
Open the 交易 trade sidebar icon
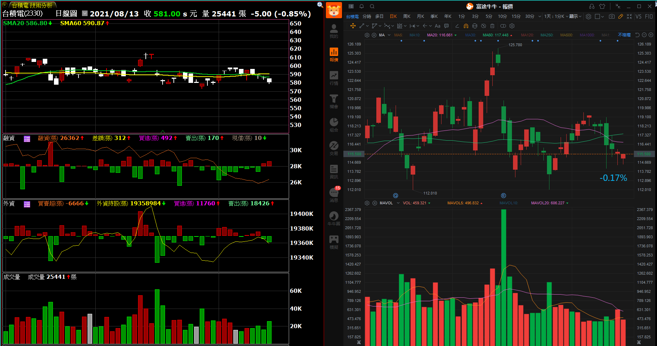(x=334, y=148)
